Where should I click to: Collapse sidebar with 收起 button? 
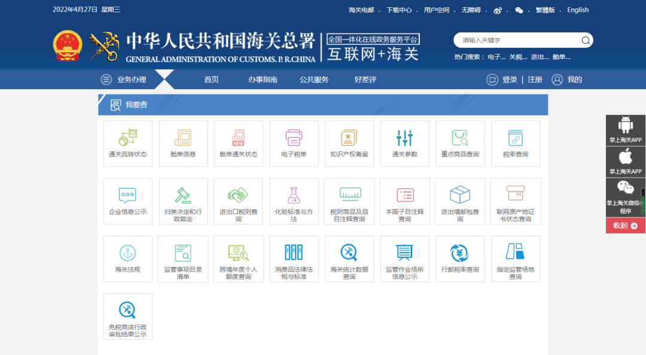[x=626, y=226]
